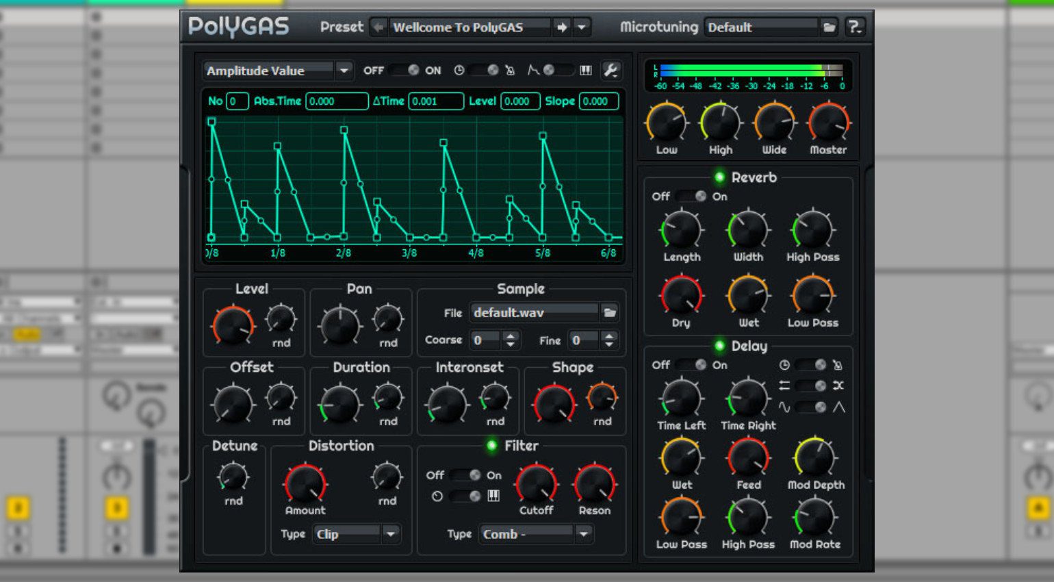Open the preset list dropdown arrow

coord(582,27)
